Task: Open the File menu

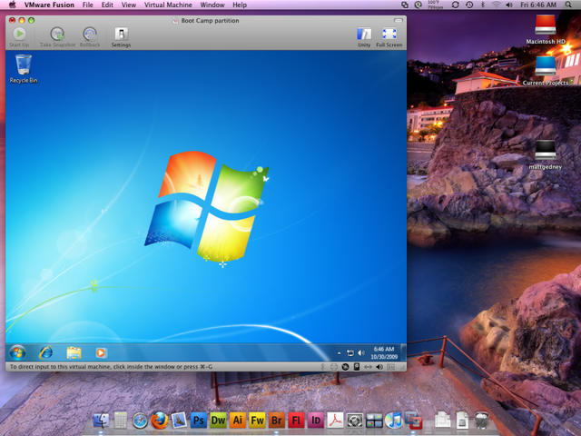Action: pyautogui.click(x=88, y=5)
